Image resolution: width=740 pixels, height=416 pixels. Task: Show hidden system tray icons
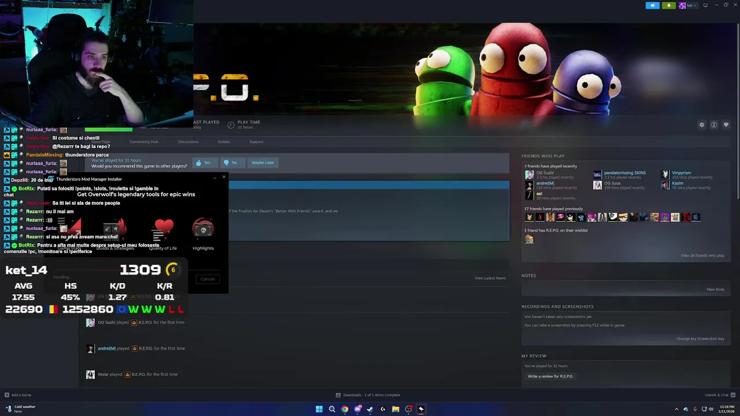tap(676, 409)
